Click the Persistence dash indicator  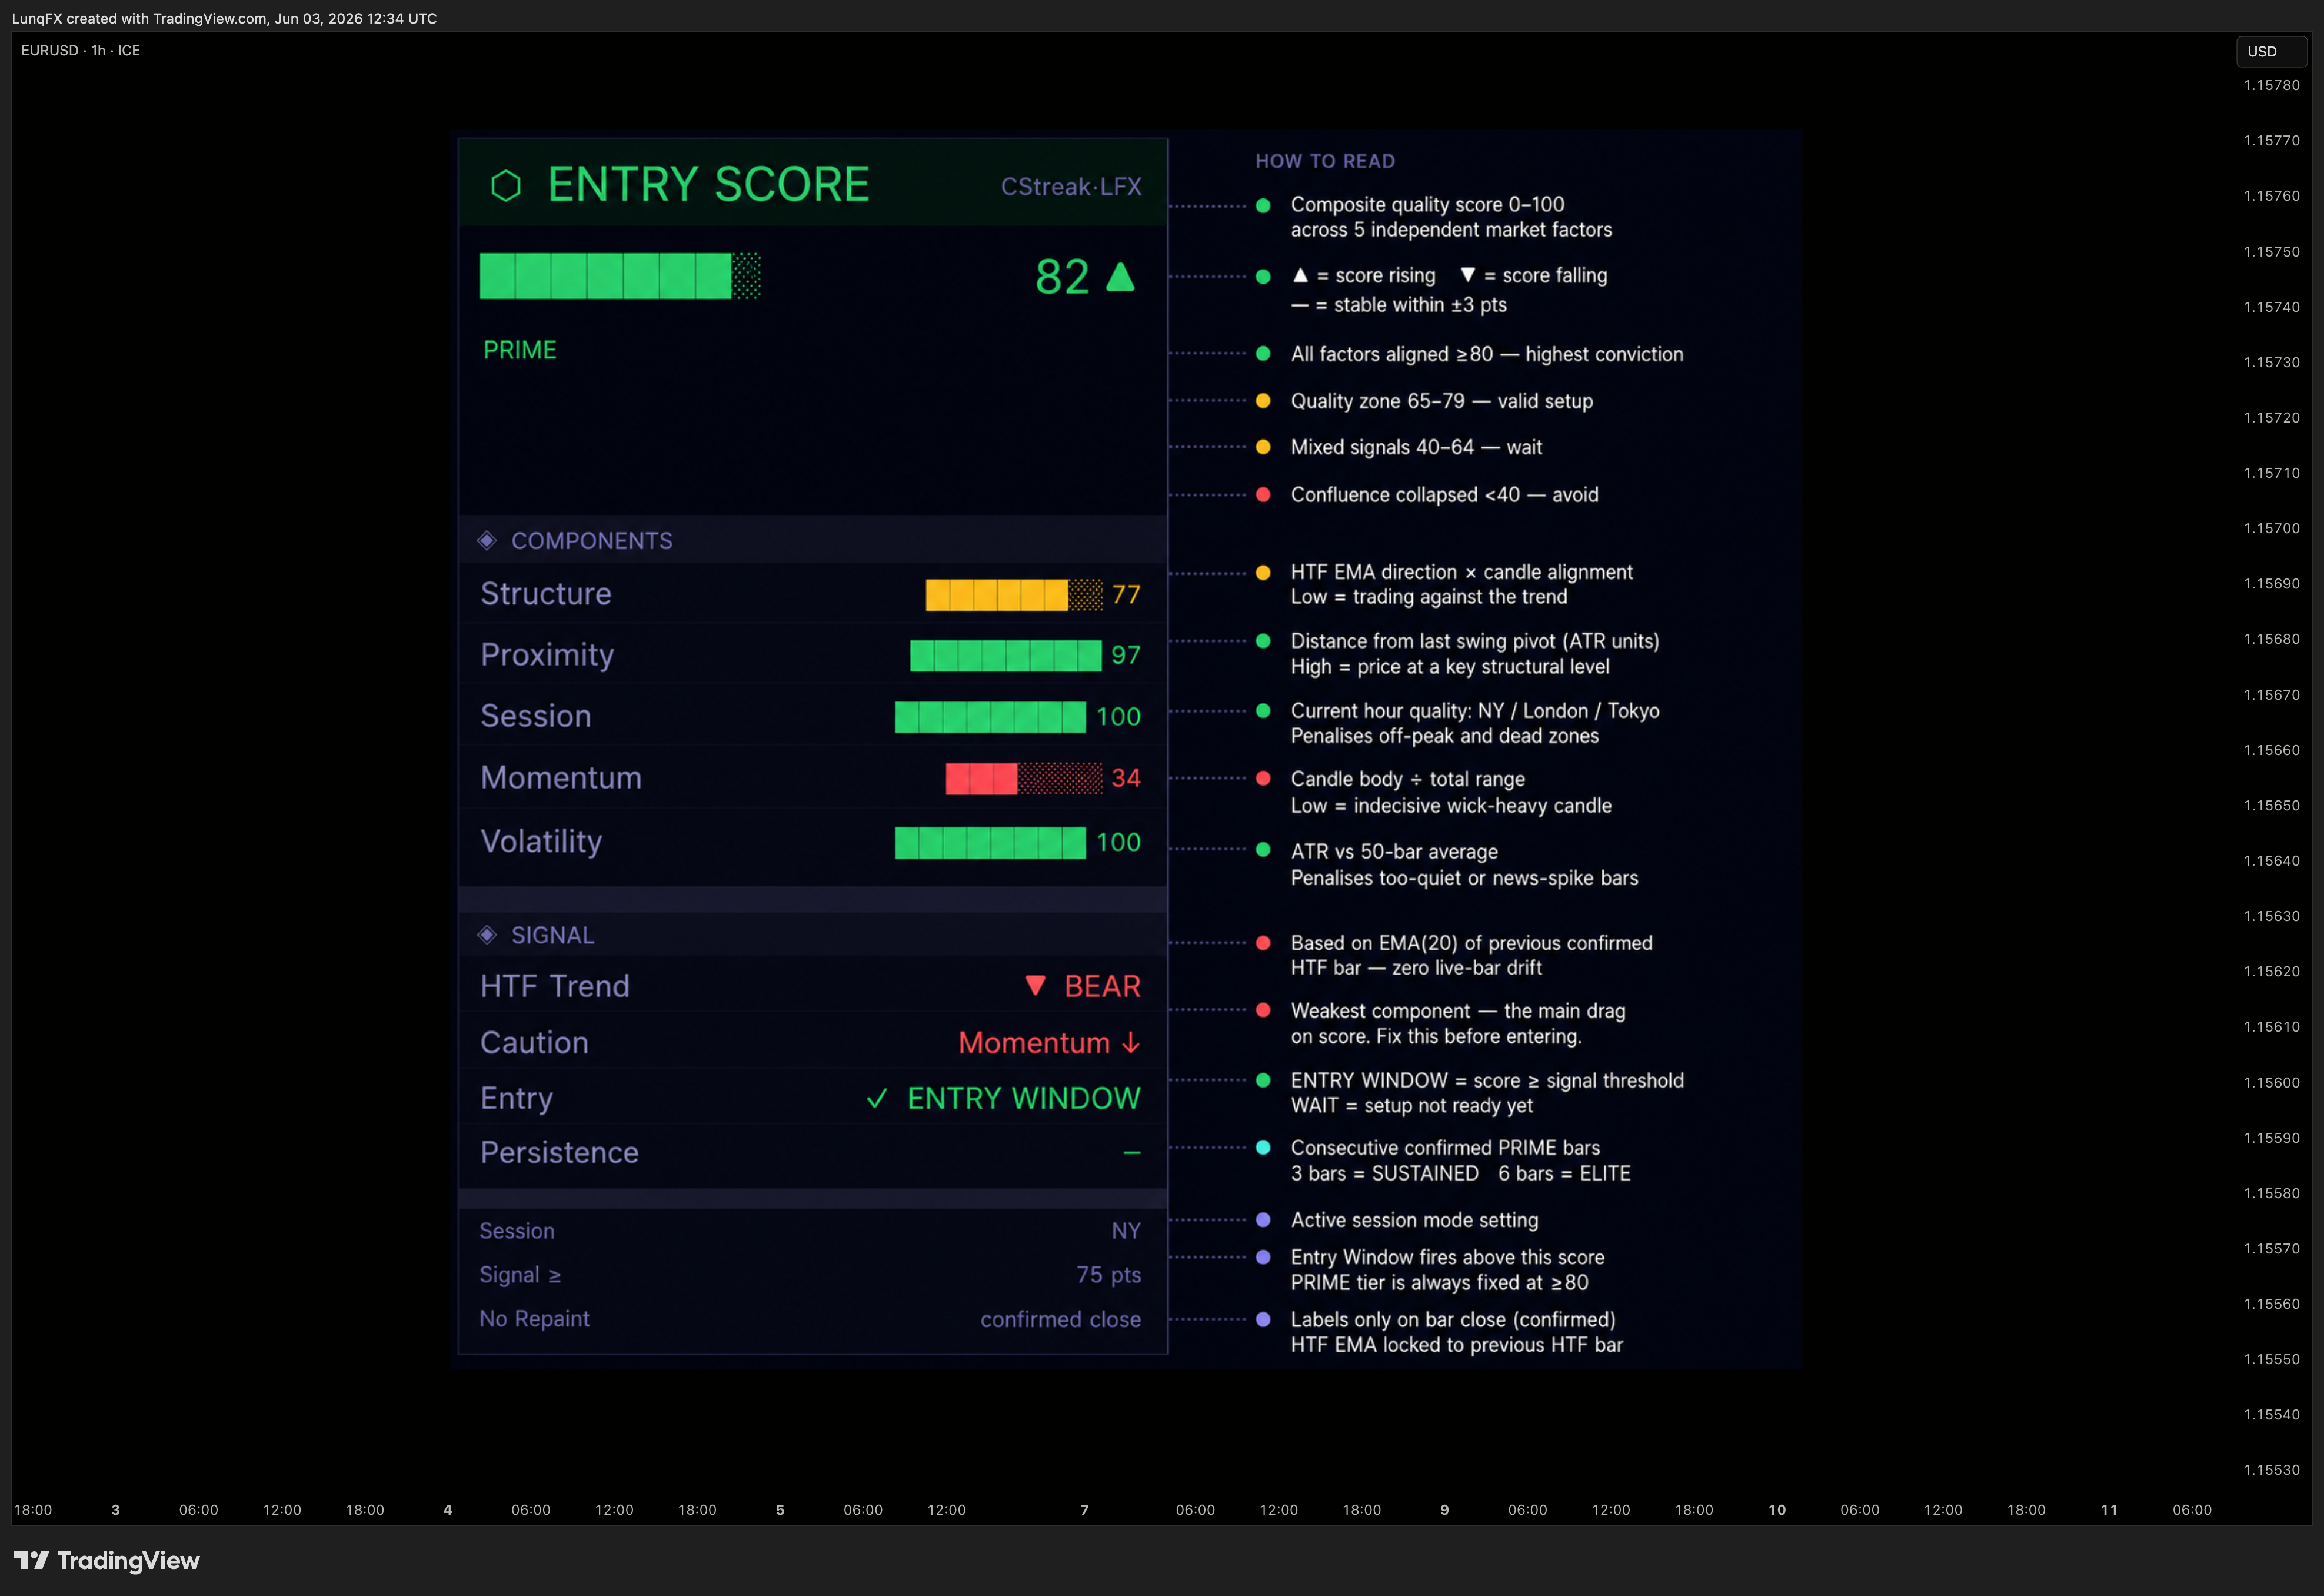click(x=1131, y=1153)
